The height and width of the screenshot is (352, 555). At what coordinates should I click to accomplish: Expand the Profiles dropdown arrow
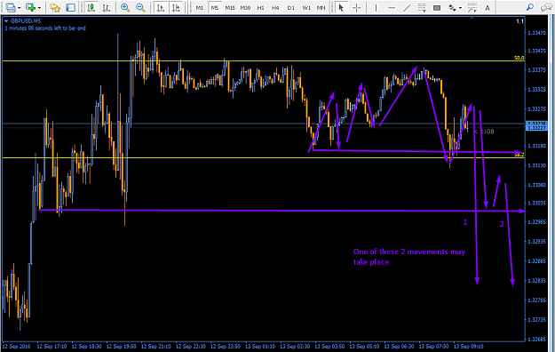19,7
